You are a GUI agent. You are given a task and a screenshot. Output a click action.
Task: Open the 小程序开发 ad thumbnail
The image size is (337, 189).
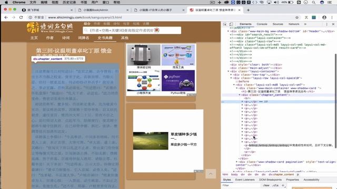[144, 82]
